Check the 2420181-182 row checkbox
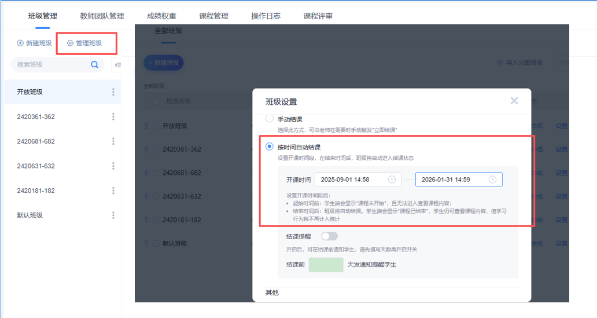The height and width of the screenshot is (318, 597). (156, 220)
